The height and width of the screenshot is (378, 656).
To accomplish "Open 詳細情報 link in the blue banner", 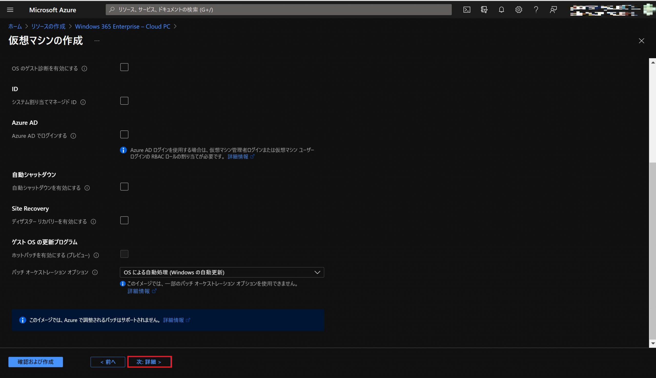I will [x=176, y=320].
